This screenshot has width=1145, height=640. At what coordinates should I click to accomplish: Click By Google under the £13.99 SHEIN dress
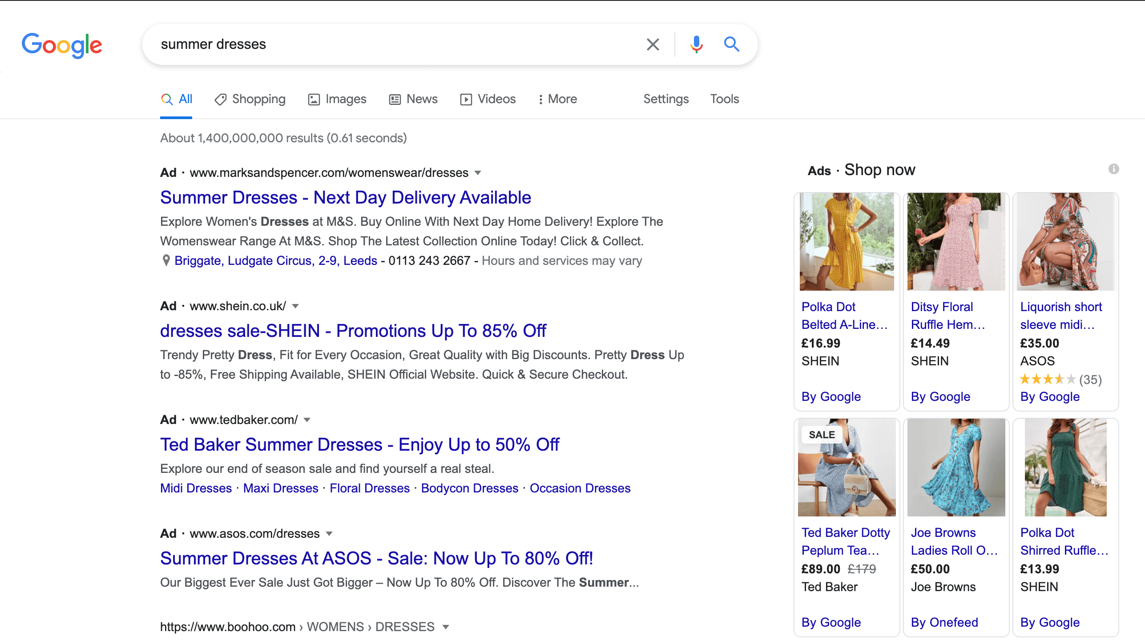(x=1050, y=622)
